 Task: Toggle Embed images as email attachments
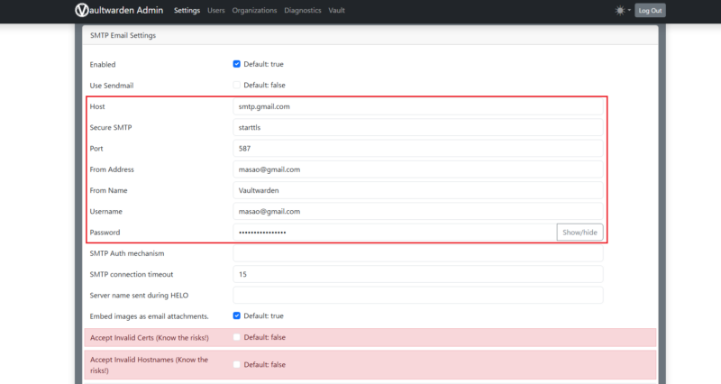click(236, 315)
